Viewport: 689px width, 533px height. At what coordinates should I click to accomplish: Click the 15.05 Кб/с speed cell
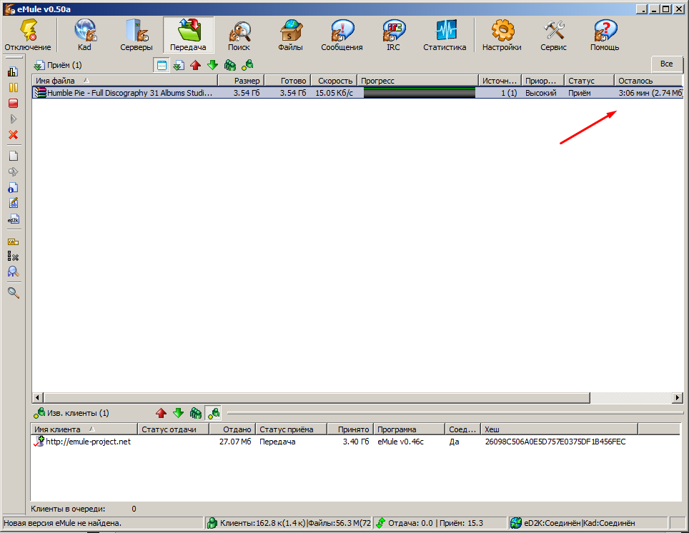(x=334, y=93)
